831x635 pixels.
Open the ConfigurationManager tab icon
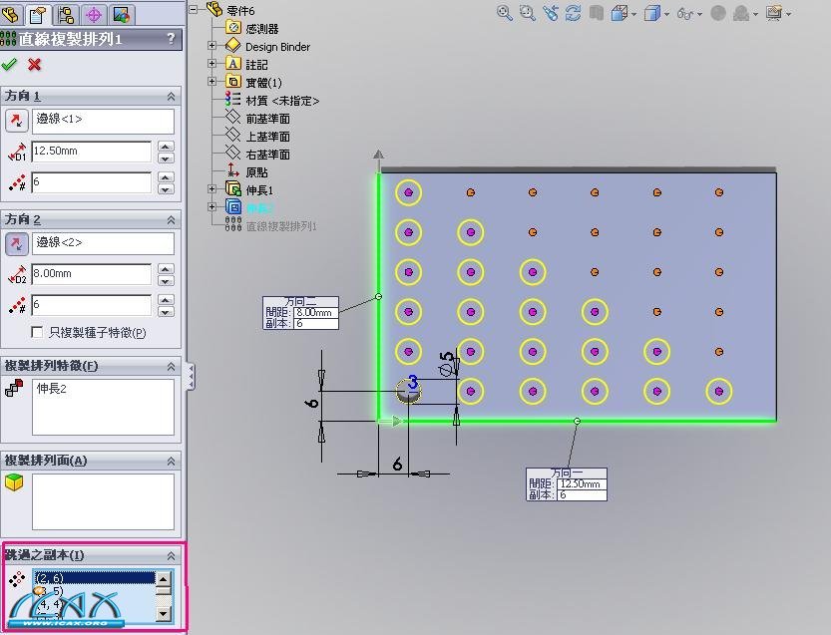pyautogui.click(x=68, y=14)
